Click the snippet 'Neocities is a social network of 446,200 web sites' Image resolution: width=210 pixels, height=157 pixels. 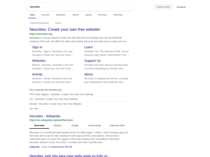79,40
